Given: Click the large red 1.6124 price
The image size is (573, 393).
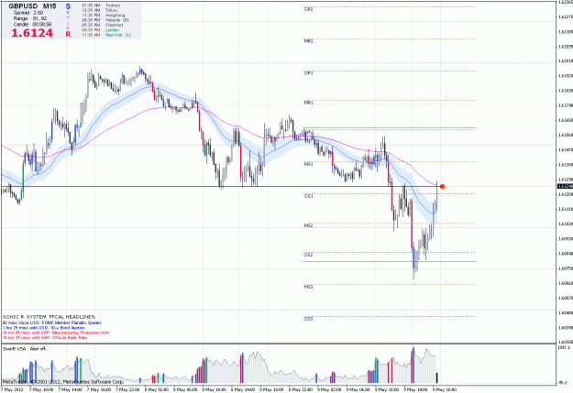Looking at the screenshot, I should click(x=32, y=33).
